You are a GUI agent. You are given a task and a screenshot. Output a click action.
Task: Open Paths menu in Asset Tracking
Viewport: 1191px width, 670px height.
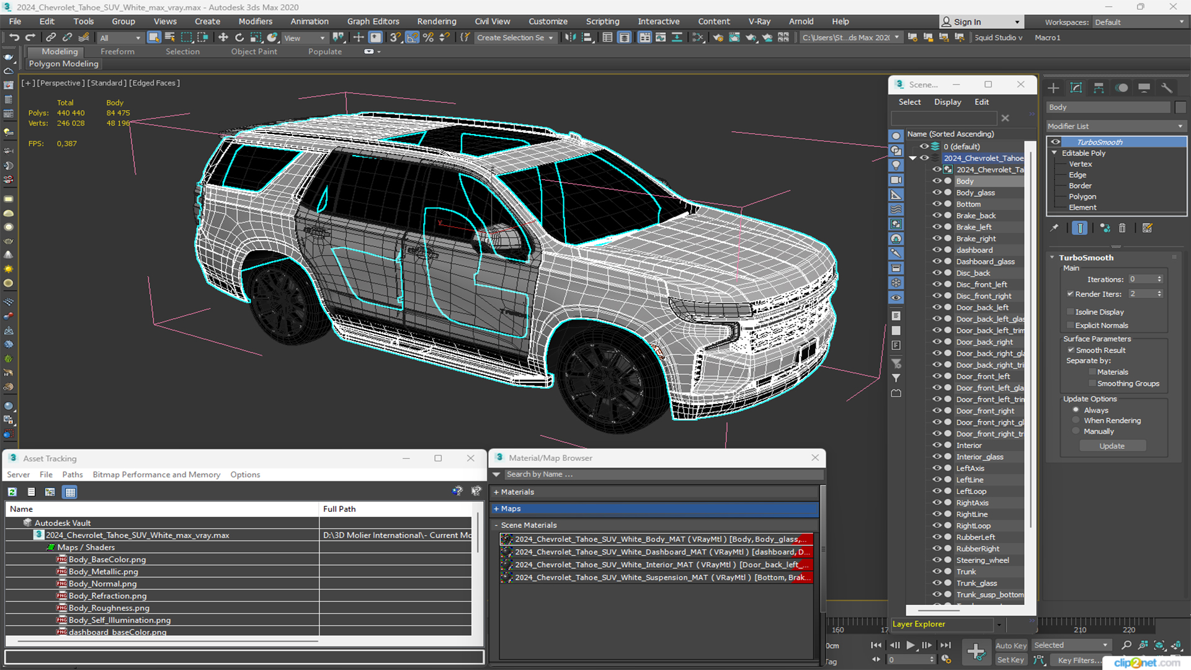[x=73, y=475]
